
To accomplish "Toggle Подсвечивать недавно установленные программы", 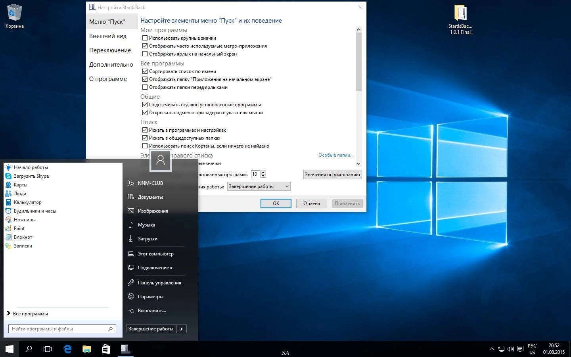I will (145, 105).
